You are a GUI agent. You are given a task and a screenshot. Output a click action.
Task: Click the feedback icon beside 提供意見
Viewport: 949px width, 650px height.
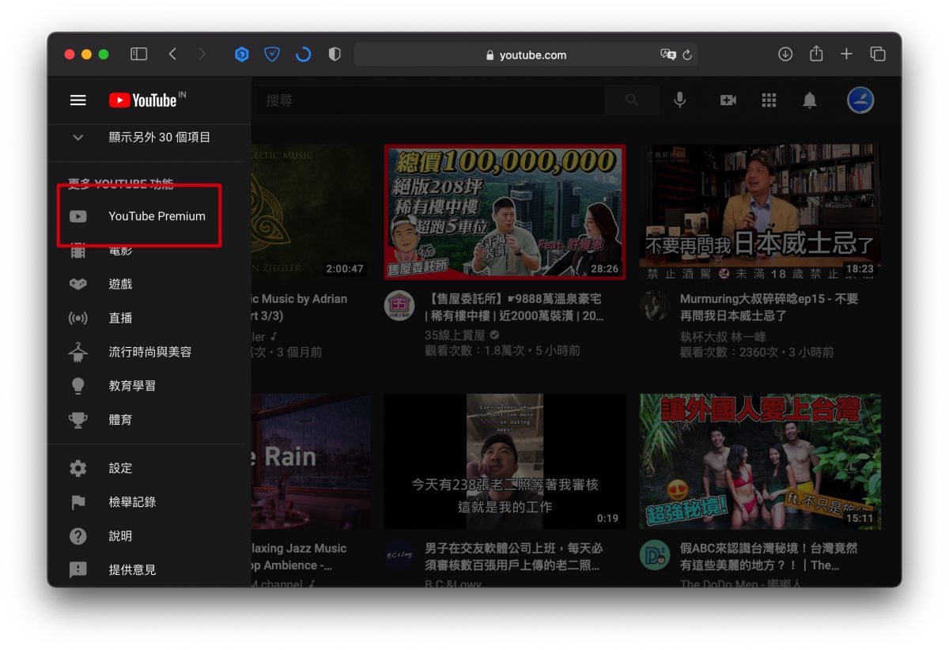(78, 570)
